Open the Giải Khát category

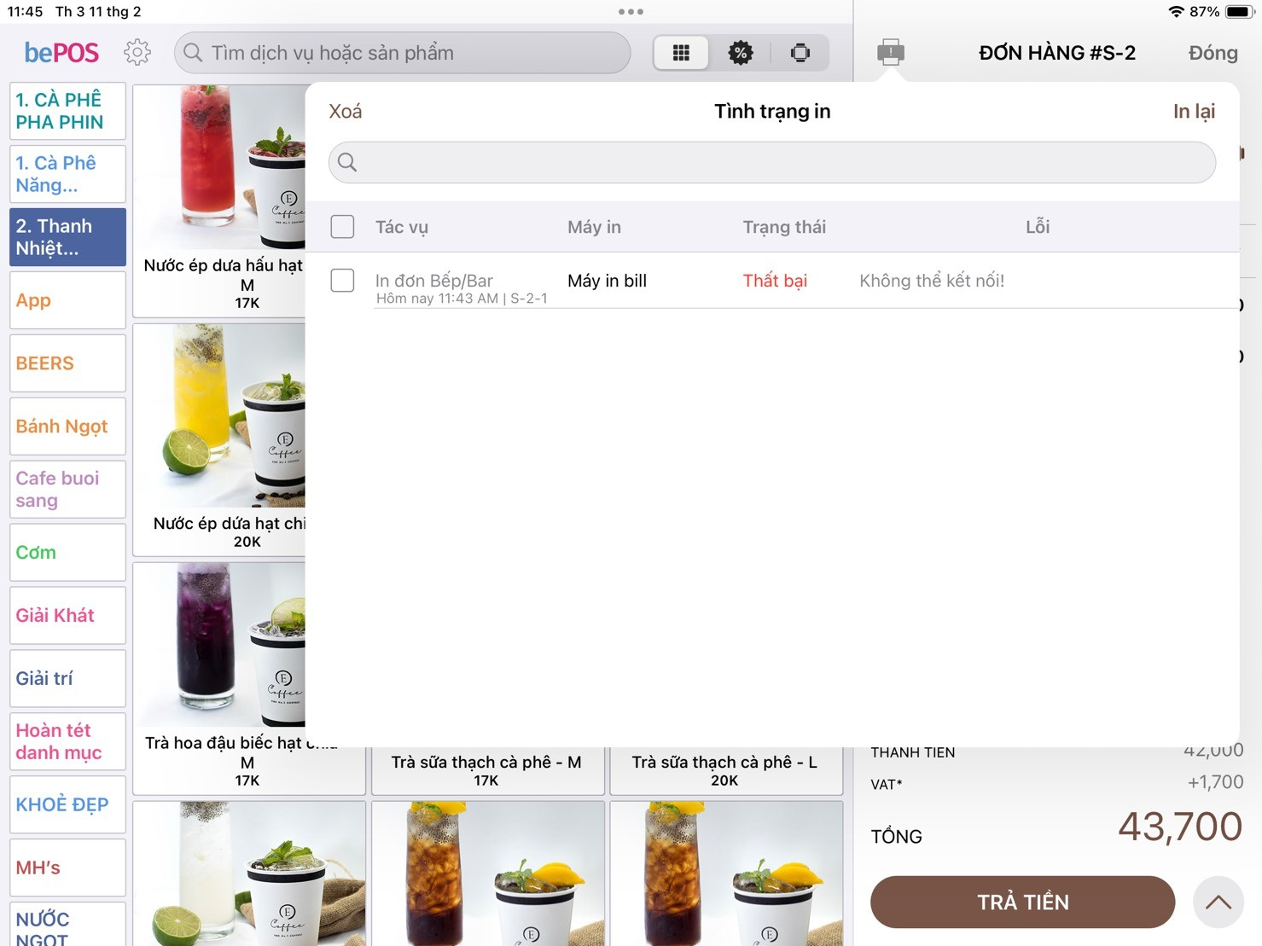coord(67,616)
